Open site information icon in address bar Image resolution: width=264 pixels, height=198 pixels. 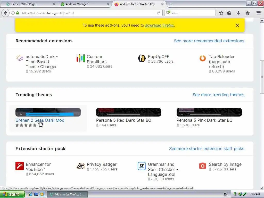[13, 13]
